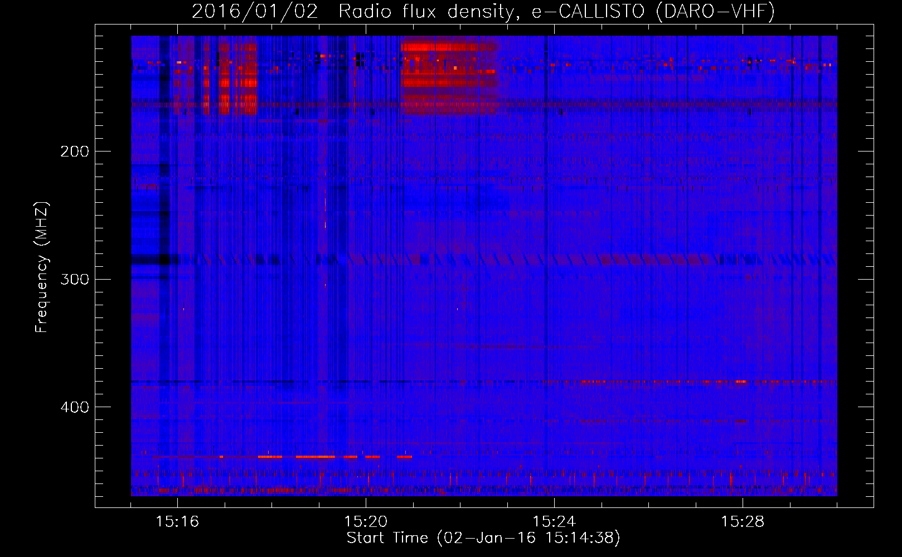The width and height of the screenshot is (902, 557).
Task: Click the '15:24' time tick label
Action: (x=554, y=521)
